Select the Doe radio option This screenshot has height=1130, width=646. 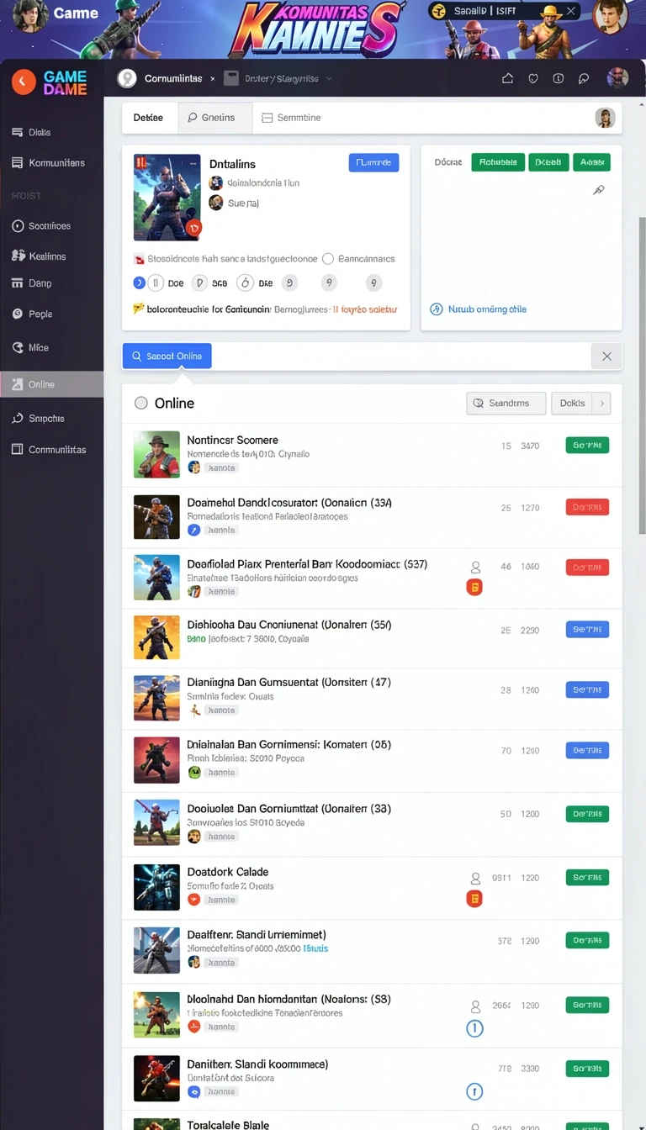tap(156, 283)
